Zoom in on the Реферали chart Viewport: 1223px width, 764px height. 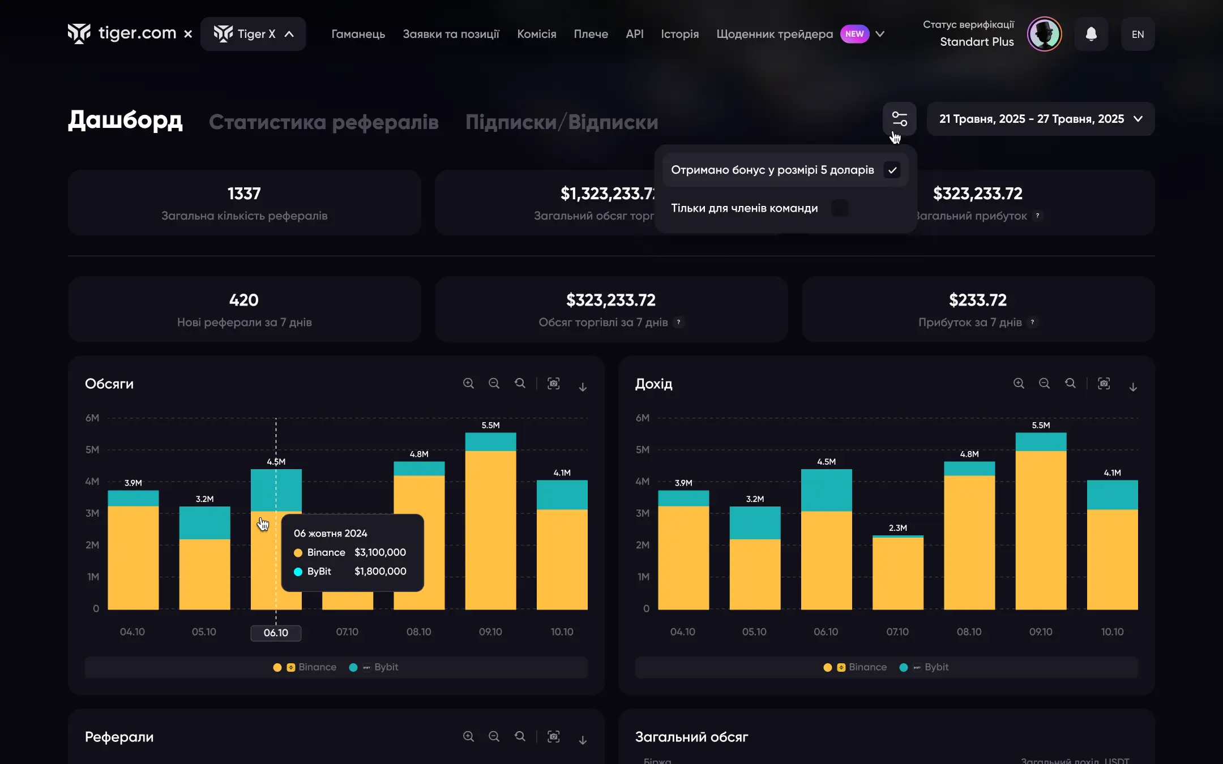(x=468, y=737)
